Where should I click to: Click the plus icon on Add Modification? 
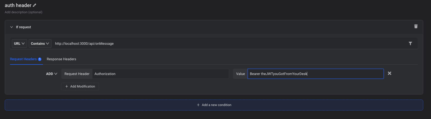67,86
